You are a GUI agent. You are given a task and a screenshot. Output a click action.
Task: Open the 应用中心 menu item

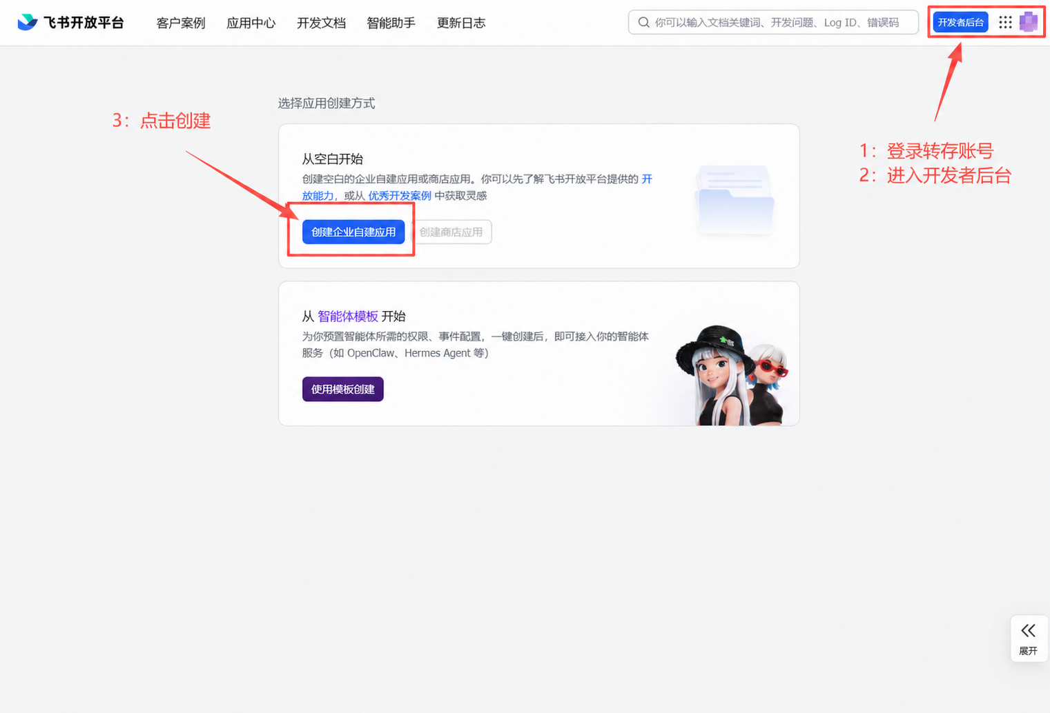click(x=251, y=23)
